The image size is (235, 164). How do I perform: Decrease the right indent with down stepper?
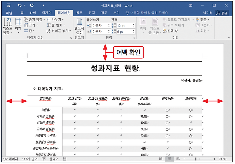109,33
